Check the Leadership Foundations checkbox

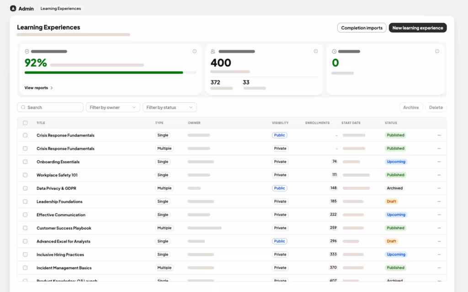pyautogui.click(x=25, y=201)
